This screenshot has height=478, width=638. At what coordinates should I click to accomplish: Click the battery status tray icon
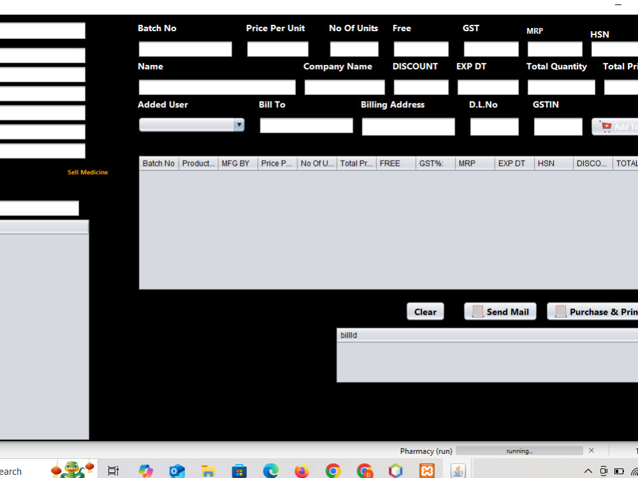pyautogui.click(x=619, y=471)
